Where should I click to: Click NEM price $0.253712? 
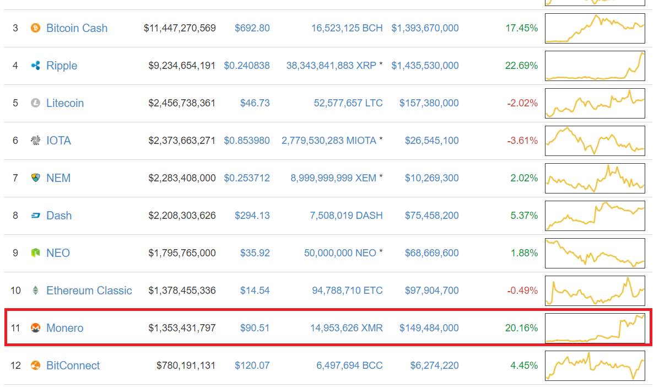(x=247, y=178)
